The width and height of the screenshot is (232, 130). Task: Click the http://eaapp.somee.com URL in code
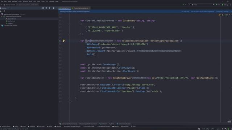(x=139, y=85)
